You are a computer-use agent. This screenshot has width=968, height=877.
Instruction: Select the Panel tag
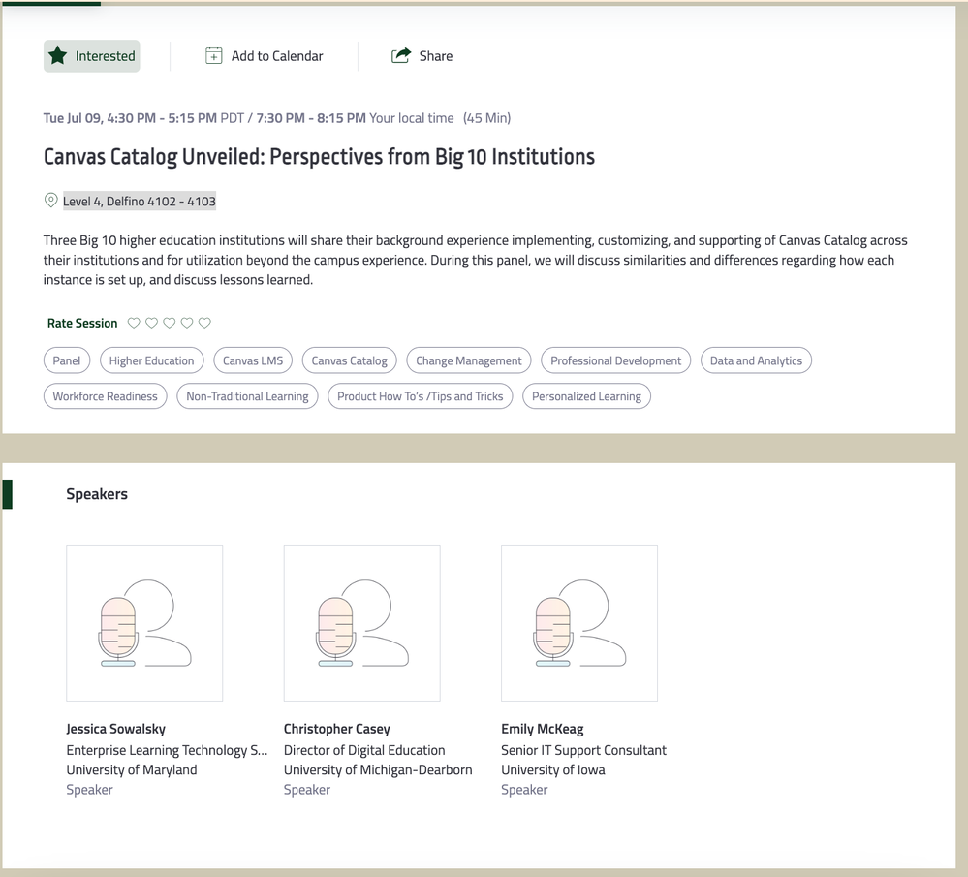click(x=67, y=360)
